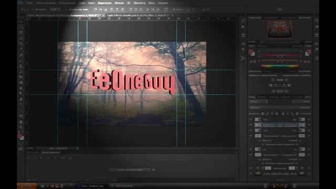Close the Light Effects Bundle.psd tab
This screenshot has height=189, width=336.
[173, 15]
